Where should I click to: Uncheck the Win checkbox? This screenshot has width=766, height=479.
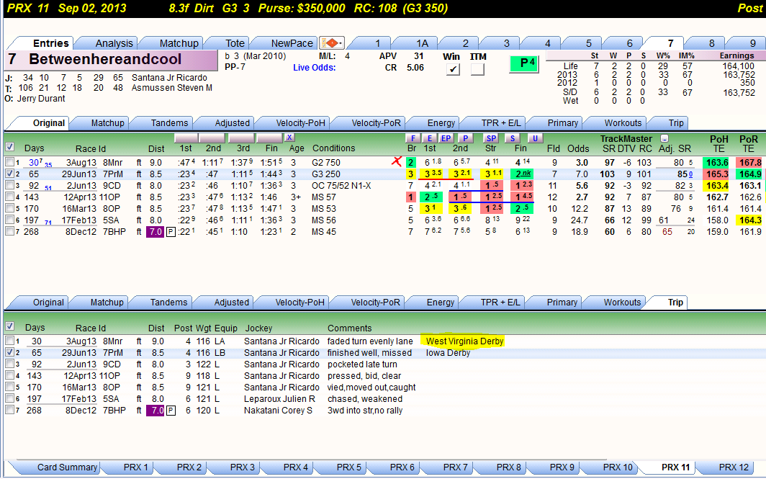(453, 69)
